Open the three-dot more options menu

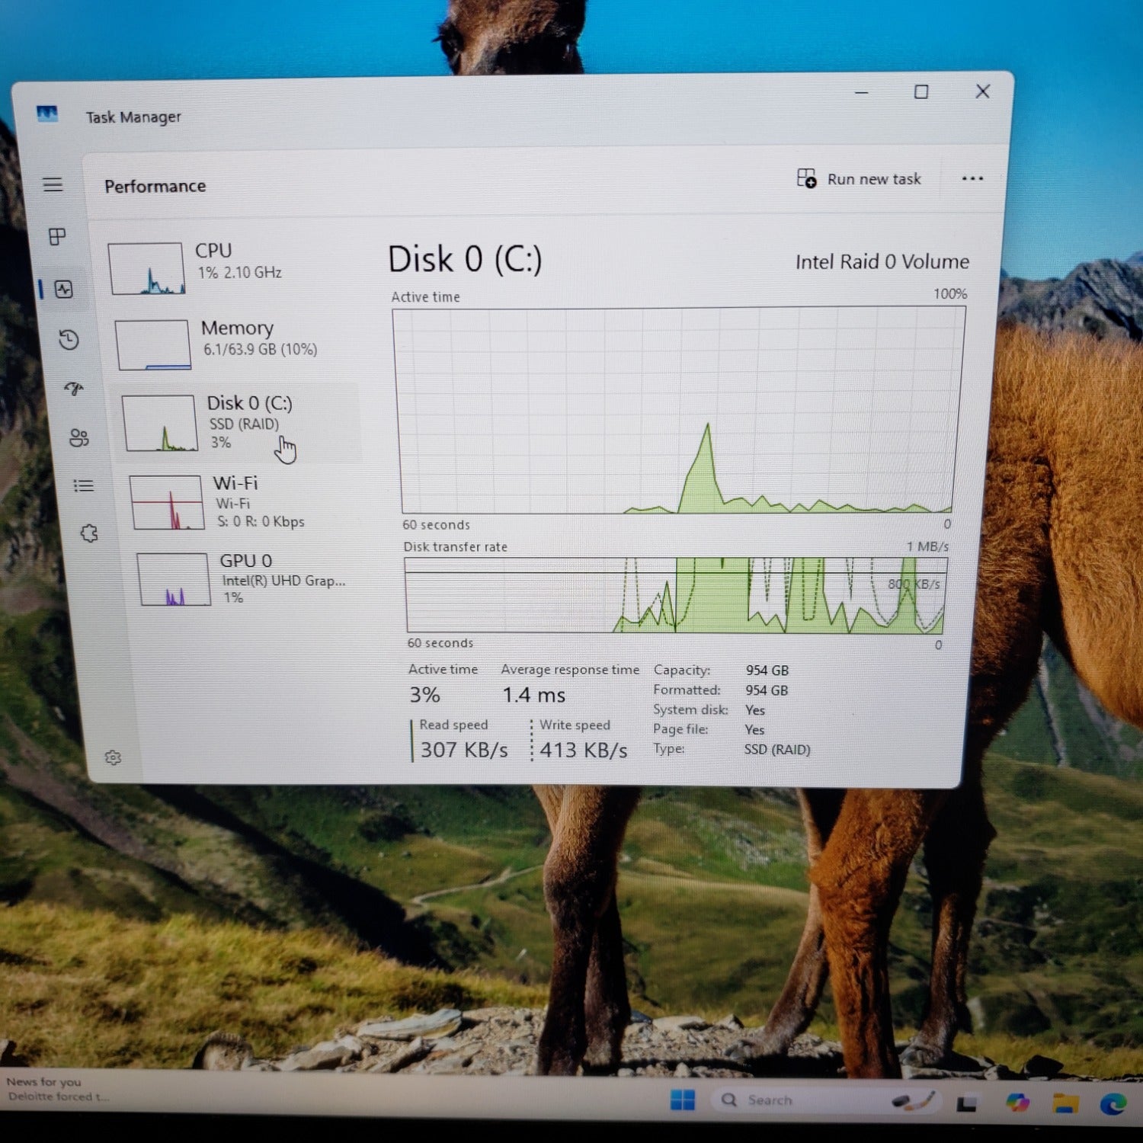[x=972, y=179]
